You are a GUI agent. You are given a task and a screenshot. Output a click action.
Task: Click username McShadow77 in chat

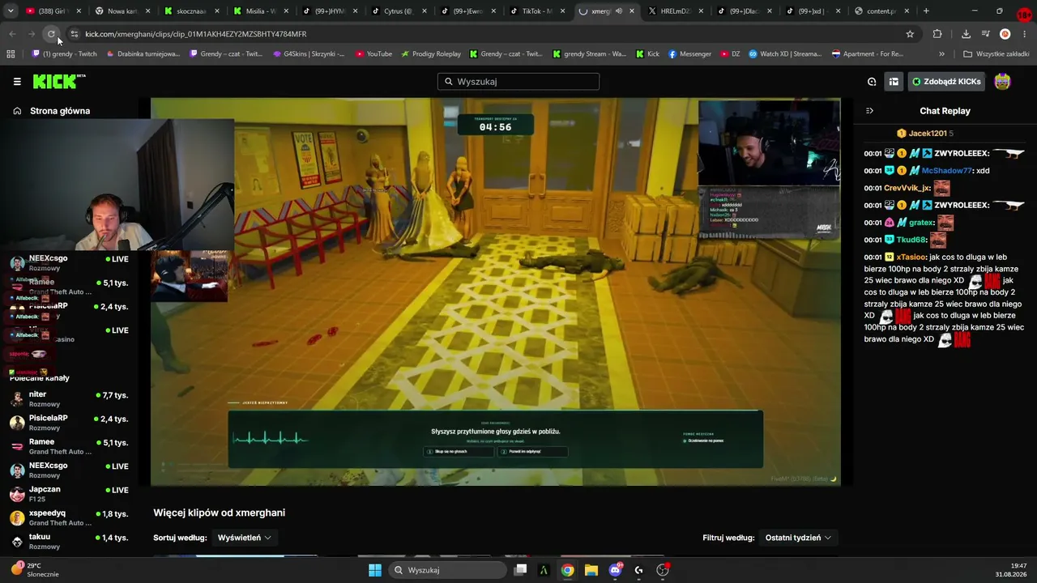tap(946, 171)
